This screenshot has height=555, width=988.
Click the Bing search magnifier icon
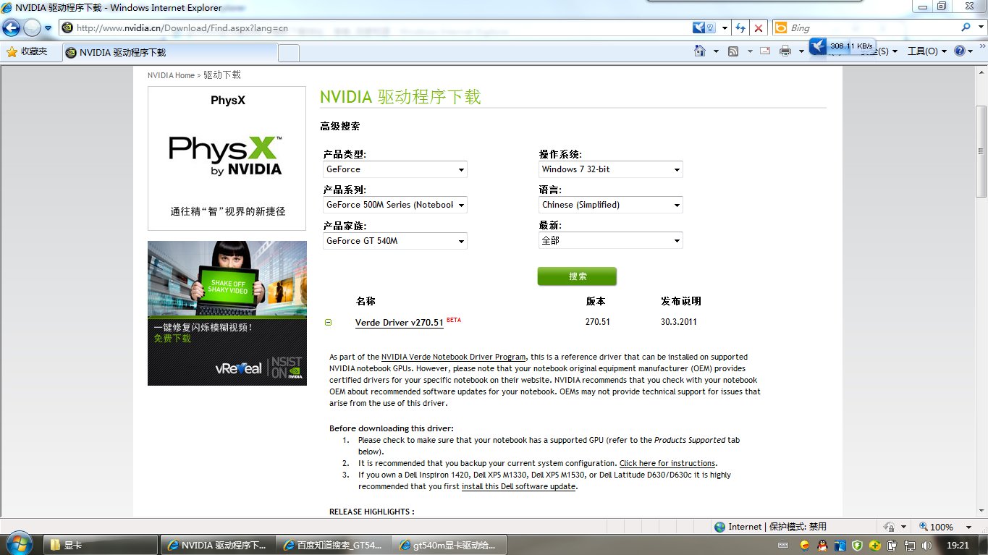966,27
